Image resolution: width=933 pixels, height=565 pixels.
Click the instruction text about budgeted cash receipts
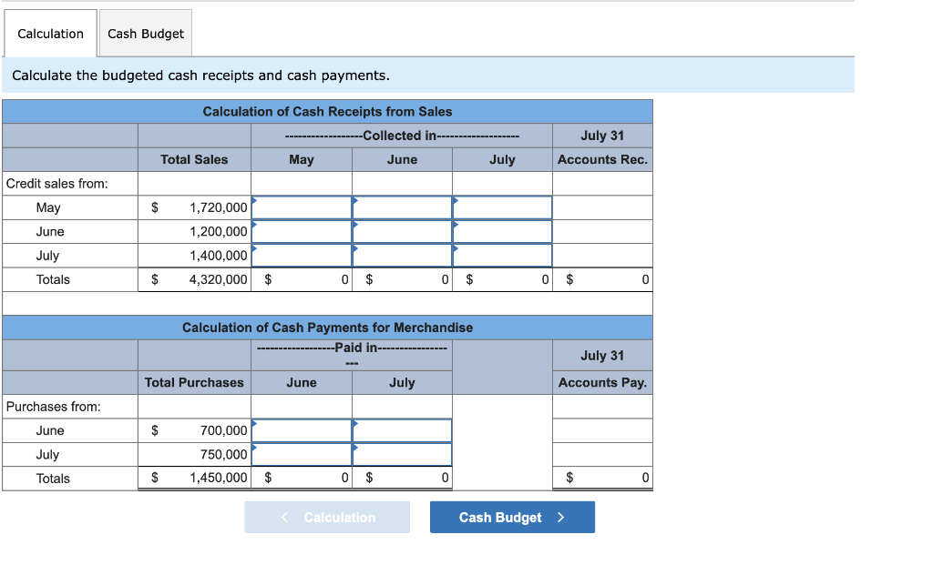201,76
